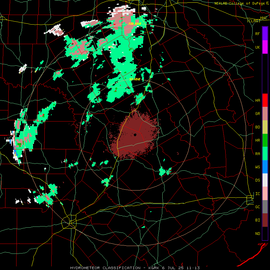Click the '50 NMI' range ring label

pos(135,79)
